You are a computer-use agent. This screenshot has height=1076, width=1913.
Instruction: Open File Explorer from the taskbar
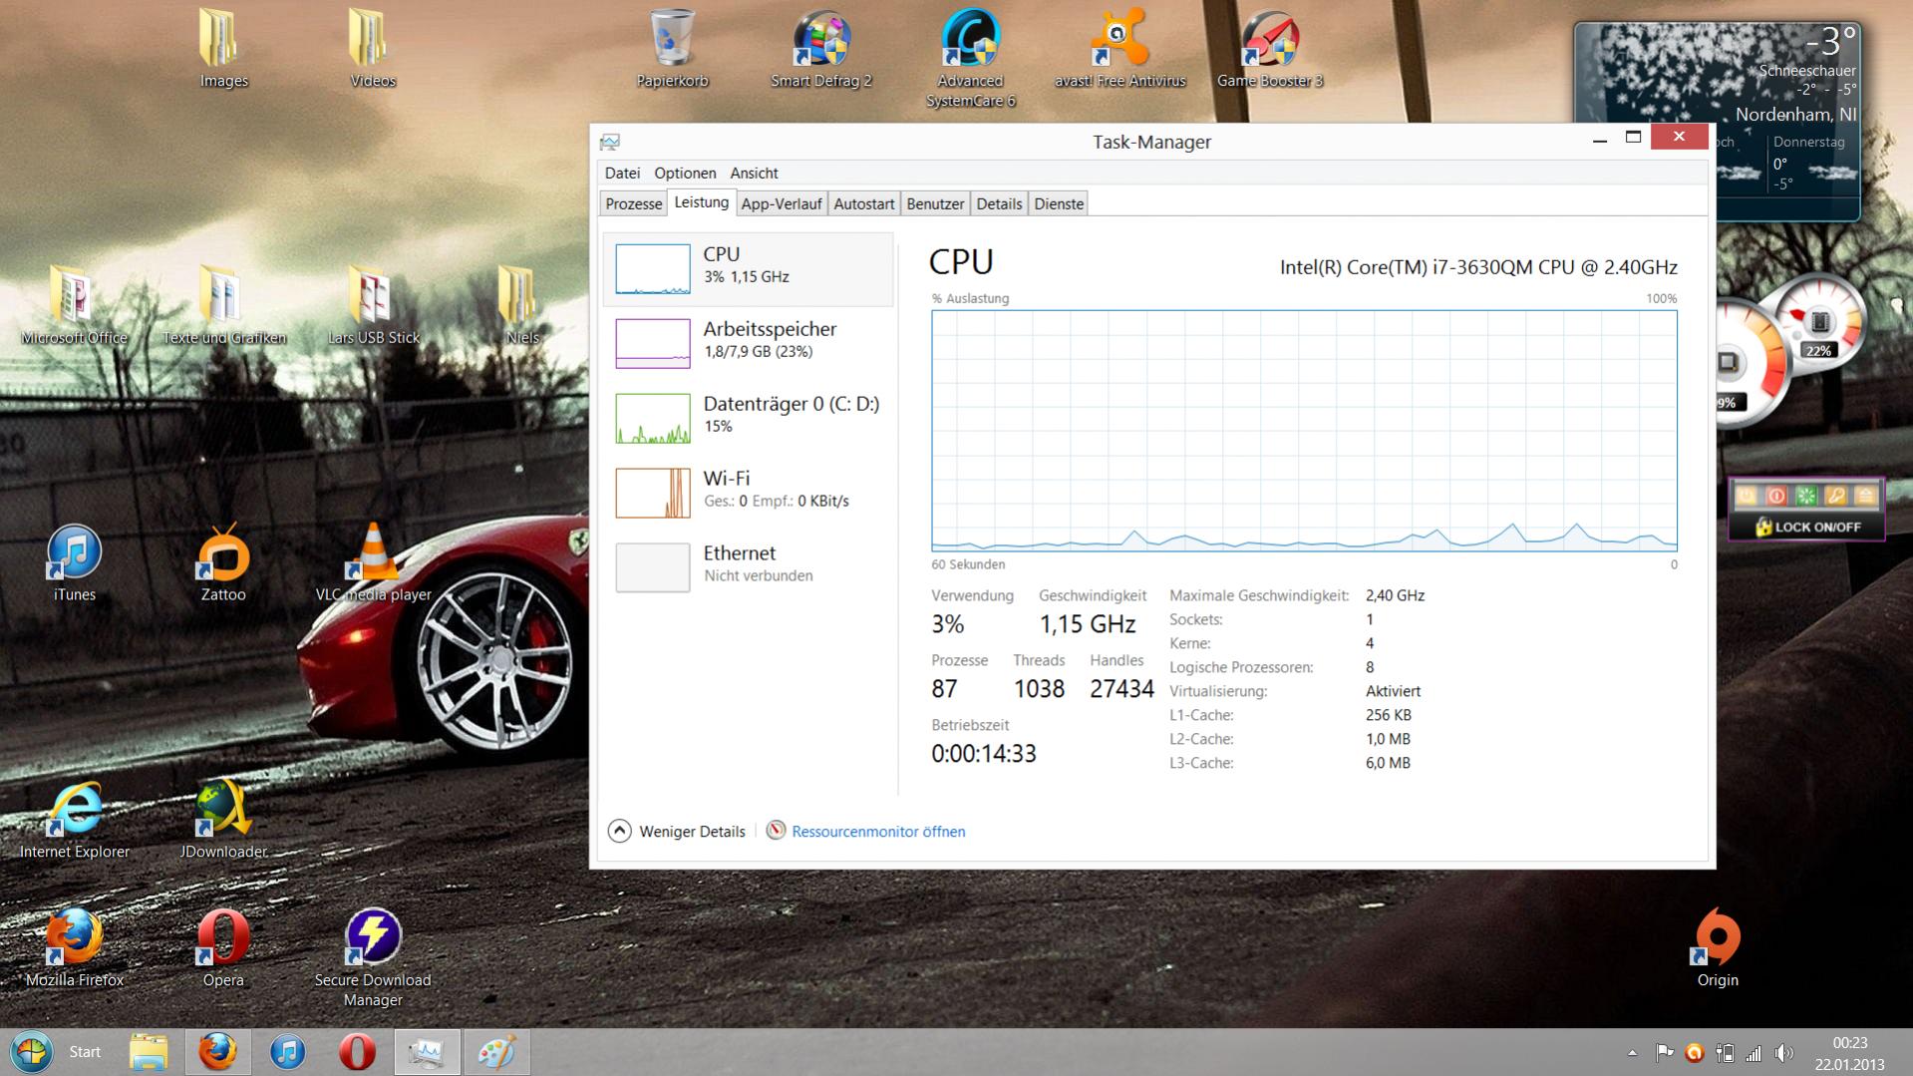[149, 1052]
